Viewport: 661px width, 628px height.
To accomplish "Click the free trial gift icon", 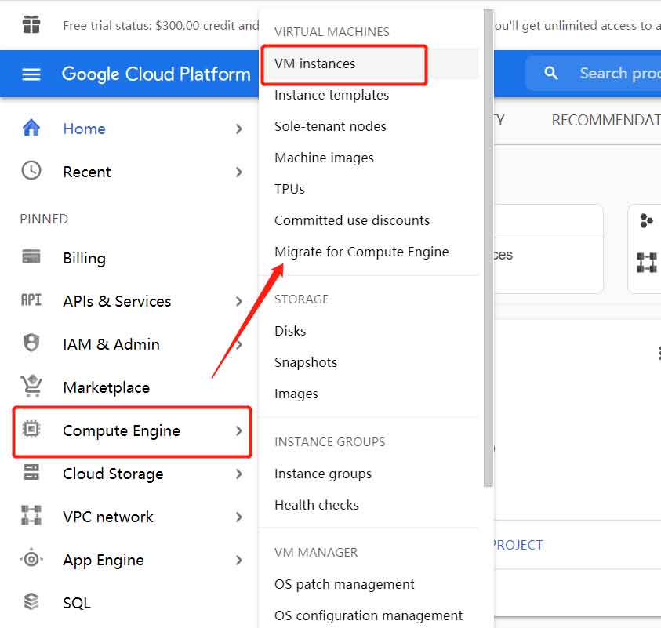I will point(31,24).
